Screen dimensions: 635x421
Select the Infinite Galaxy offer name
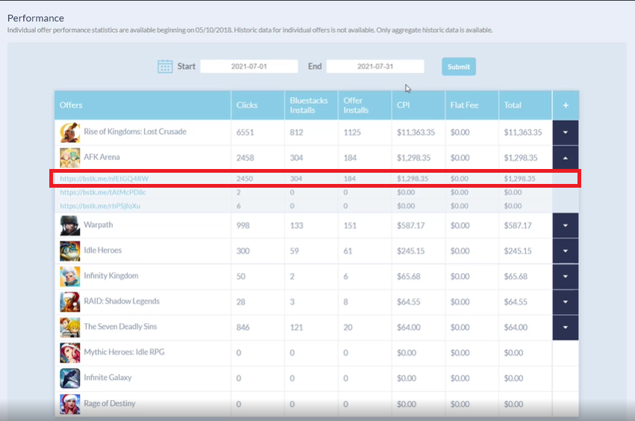pyautogui.click(x=108, y=378)
